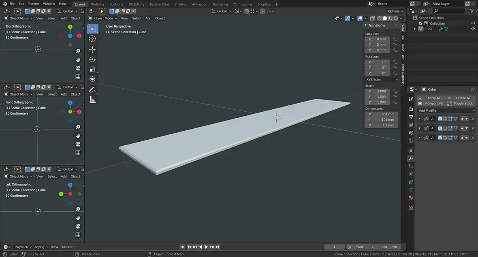Select the Annotate tool
Viewport: 478px width, 257px height.
pos(92,90)
